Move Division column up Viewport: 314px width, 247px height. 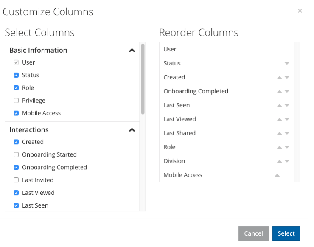[279, 161]
